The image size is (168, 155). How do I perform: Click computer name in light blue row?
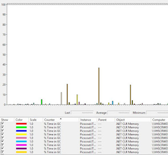(160, 142)
